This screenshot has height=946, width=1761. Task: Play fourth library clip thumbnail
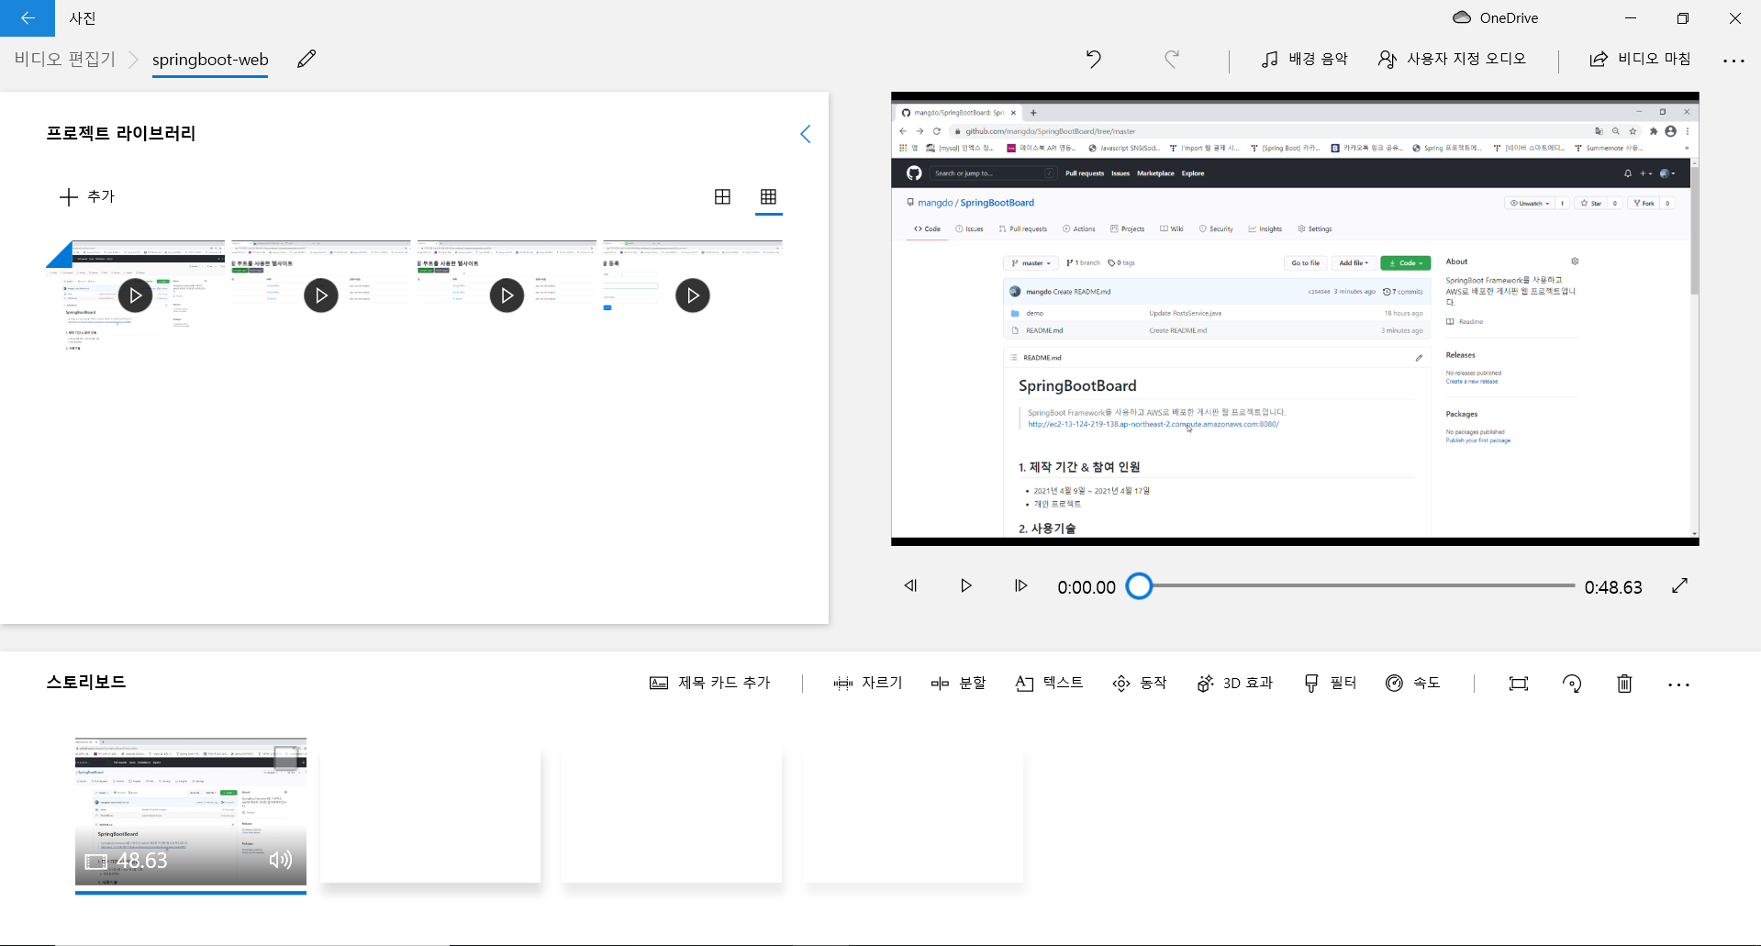tap(693, 295)
